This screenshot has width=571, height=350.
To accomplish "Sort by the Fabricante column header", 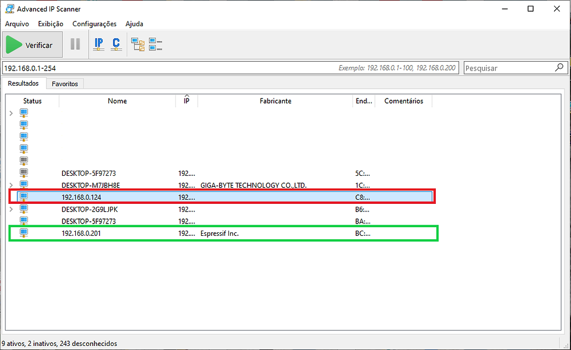I will pyautogui.click(x=275, y=101).
